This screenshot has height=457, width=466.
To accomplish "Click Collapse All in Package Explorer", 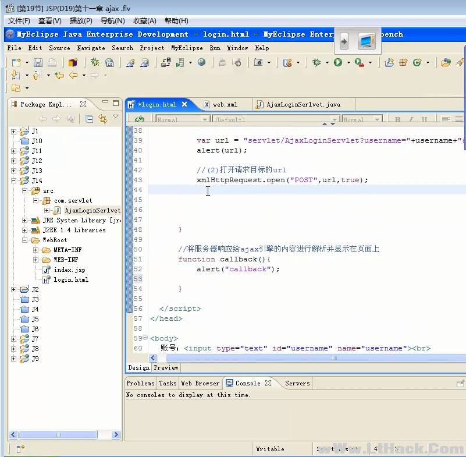I will [x=90, y=119].
